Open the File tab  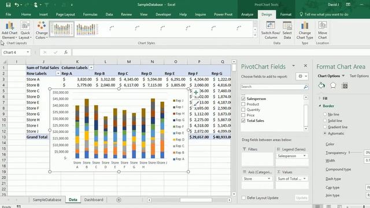click(x=8, y=14)
